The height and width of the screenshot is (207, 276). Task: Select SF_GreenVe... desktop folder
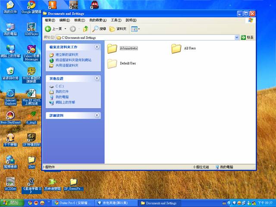73,184
